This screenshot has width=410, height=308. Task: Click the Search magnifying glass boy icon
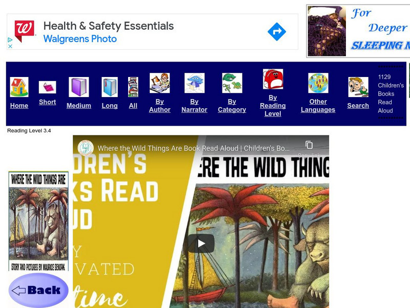(358, 87)
